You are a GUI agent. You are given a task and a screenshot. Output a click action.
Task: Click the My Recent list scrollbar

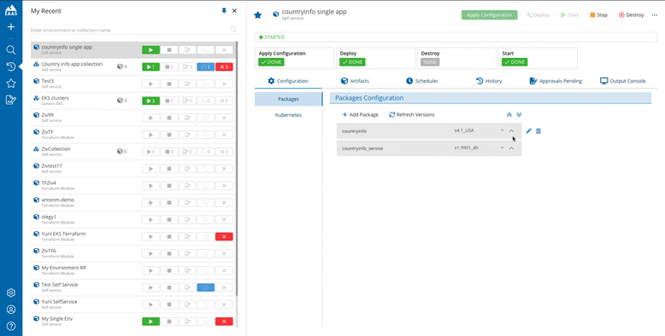pyautogui.click(x=237, y=168)
